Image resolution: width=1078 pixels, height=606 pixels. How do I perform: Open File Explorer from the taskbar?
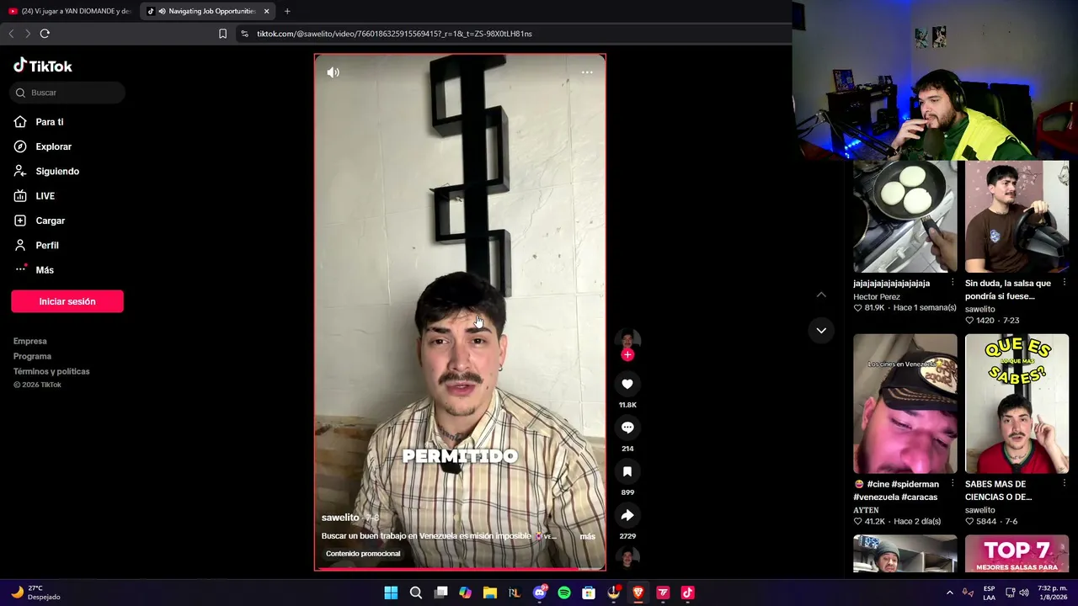click(x=489, y=593)
